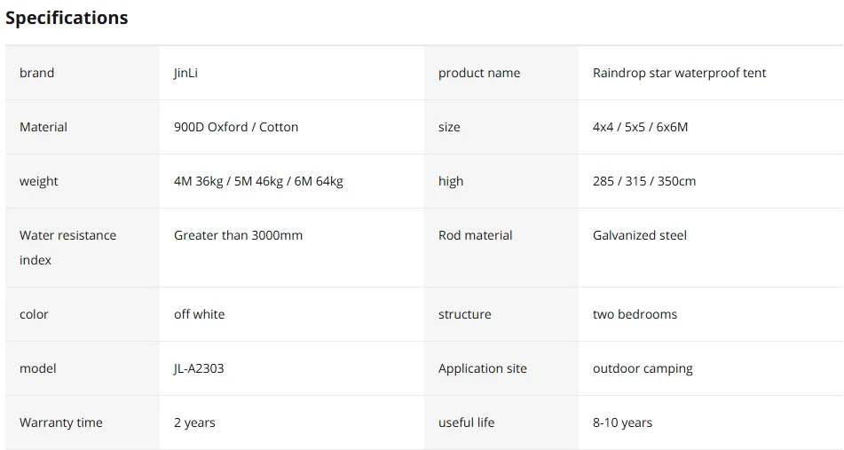
Task: Select the 'product name' label cell
Action: click(479, 73)
